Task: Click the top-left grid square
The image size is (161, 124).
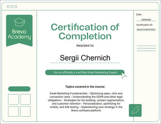Action: pyautogui.click(x=13, y=99)
